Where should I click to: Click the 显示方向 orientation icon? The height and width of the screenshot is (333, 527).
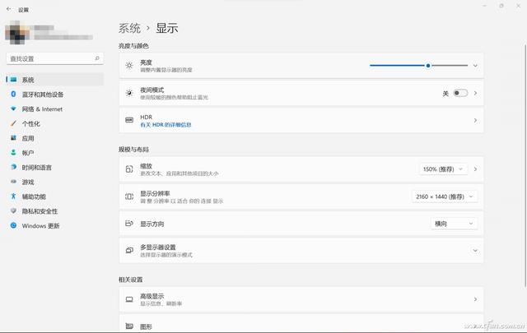pyautogui.click(x=129, y=224)
